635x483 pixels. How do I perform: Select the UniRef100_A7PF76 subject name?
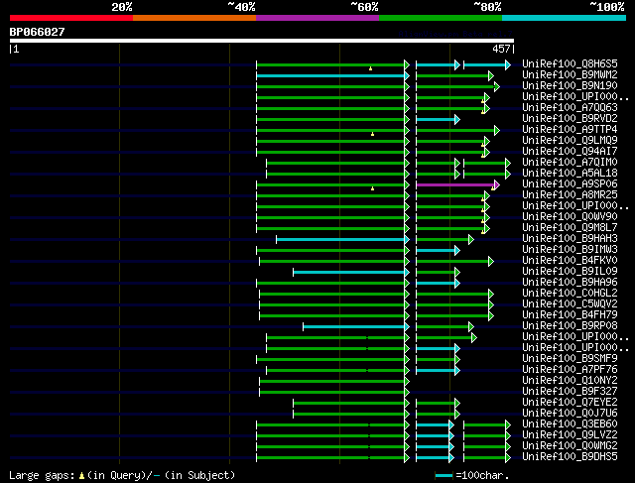(x=570, y=370)
